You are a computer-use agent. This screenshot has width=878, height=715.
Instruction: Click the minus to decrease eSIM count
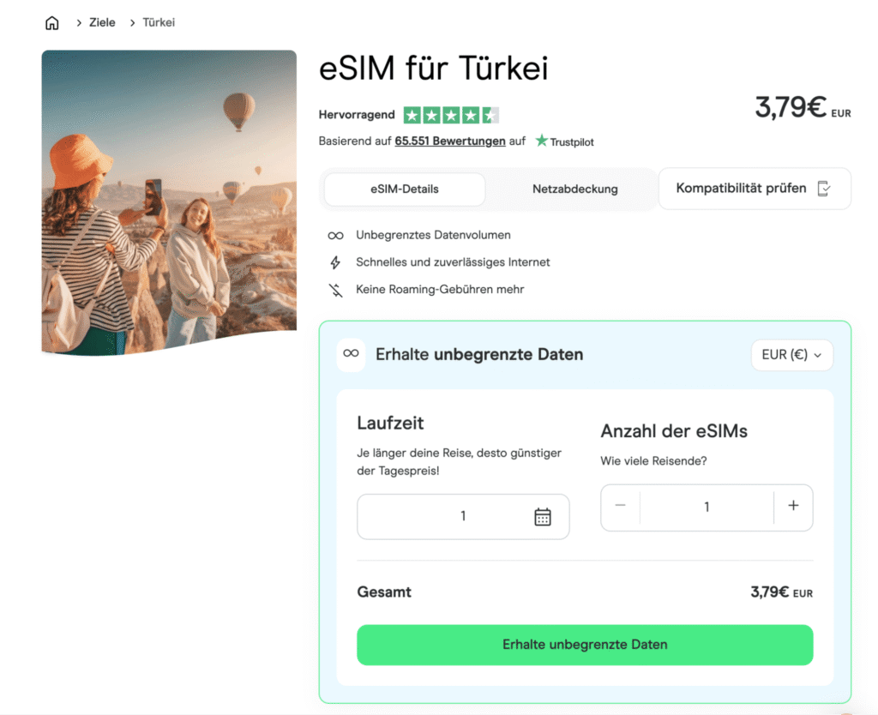620,508
